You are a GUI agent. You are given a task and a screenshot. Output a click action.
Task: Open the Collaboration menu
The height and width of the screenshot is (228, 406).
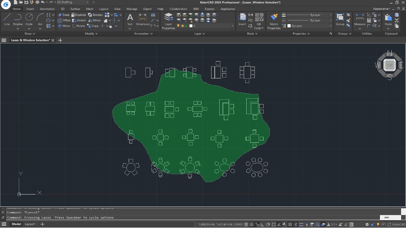click(179, 9)
